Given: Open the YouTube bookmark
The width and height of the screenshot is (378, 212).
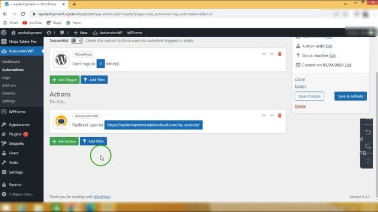Looking at the screenshot, I should [32, 23].
